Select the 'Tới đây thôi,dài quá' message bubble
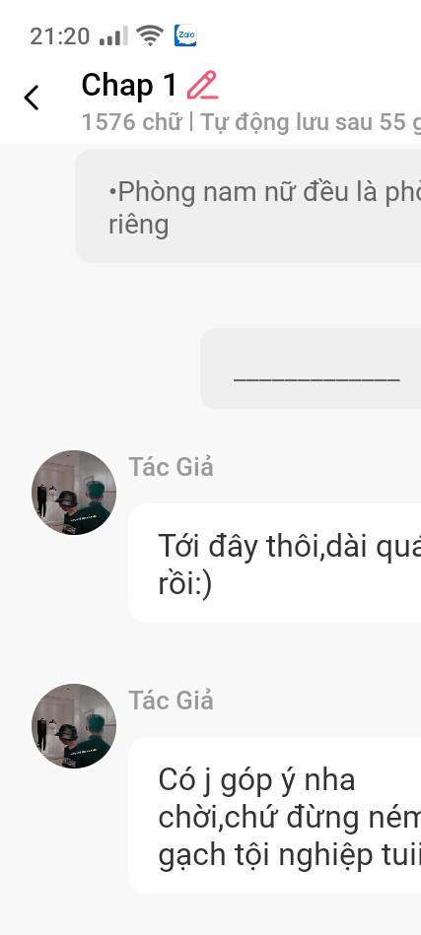 274,563
